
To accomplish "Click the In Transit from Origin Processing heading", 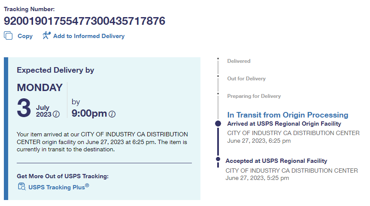I will coord(288,115).
